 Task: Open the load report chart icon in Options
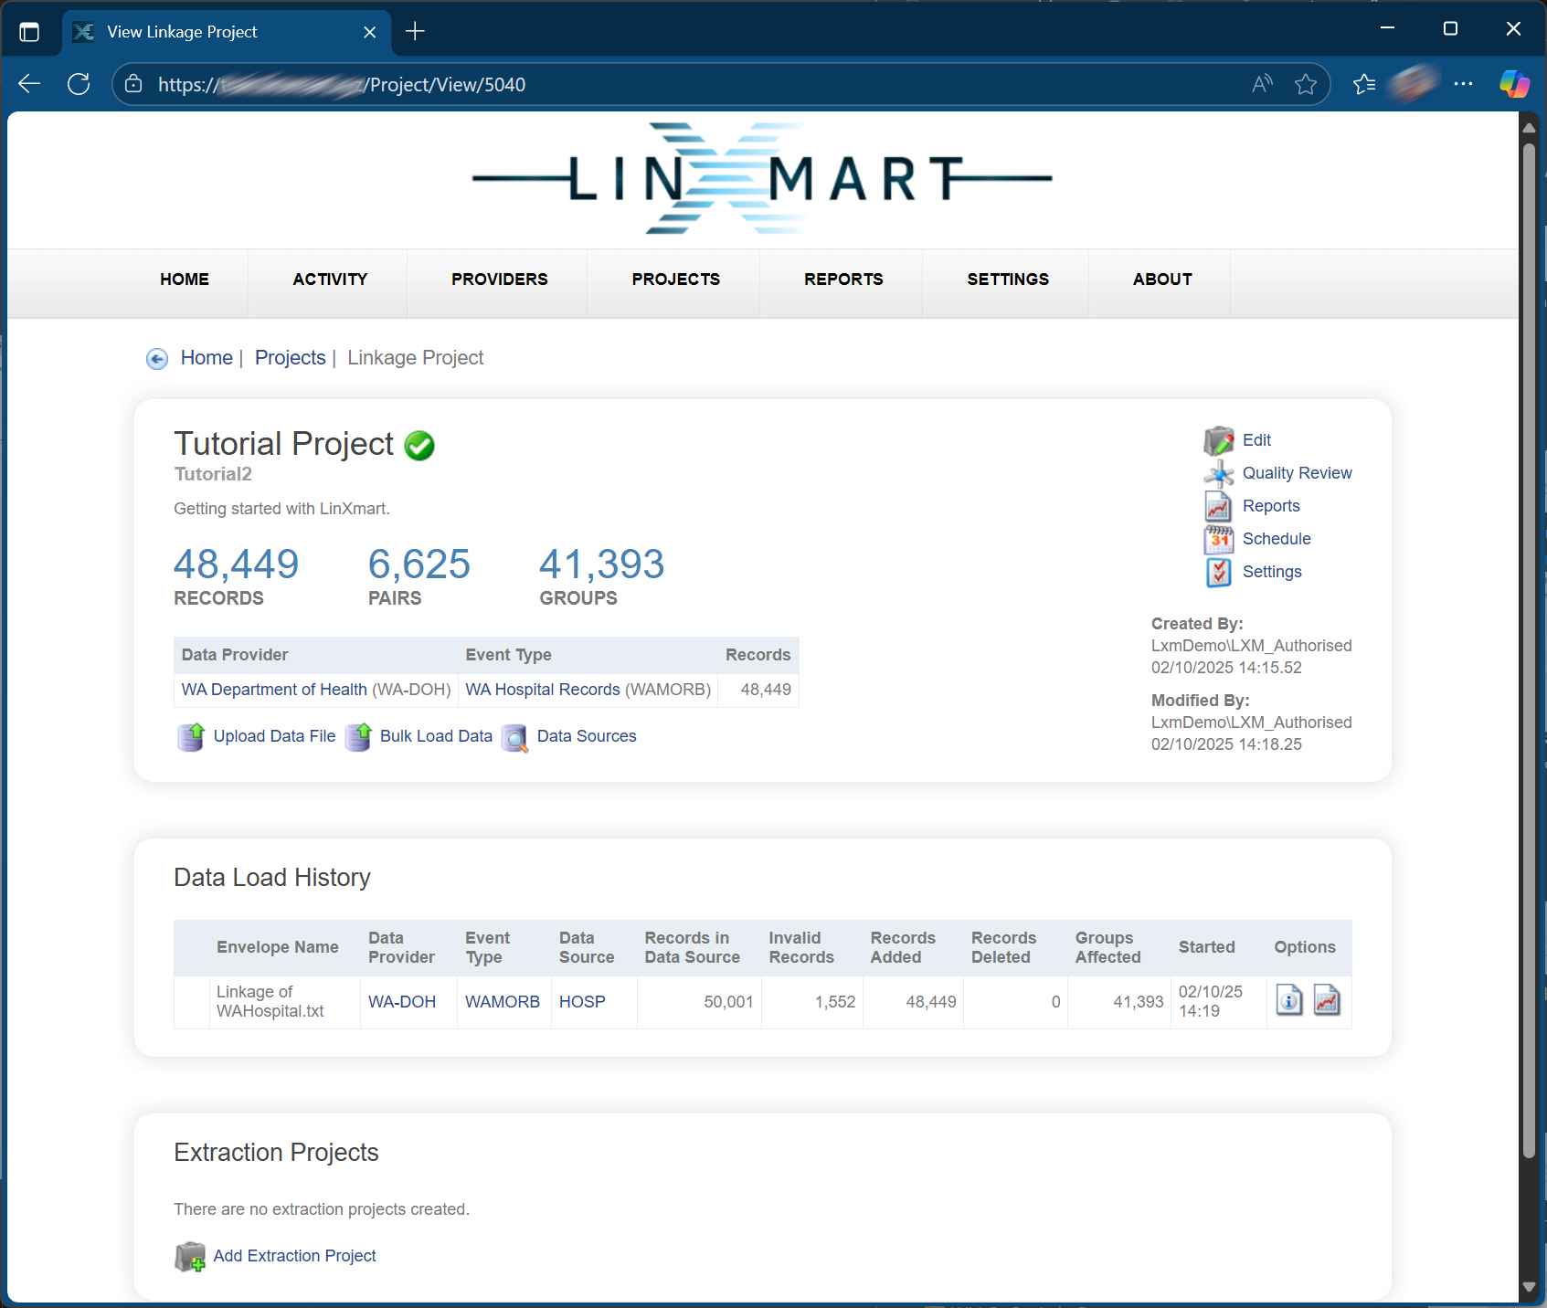tap(1326, 1001)
